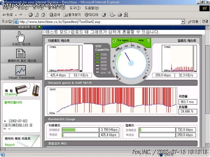Viewport: 210px width, 157px height.
Task: Click the Help question mark button
Action: [x=148, y=41]
